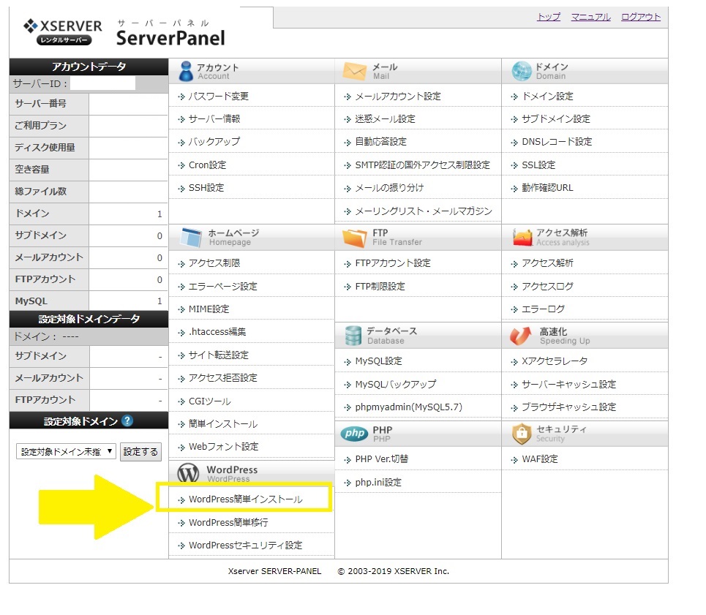This screenshot has height=615, width=706.
Task: Open FTP制限設定
Action: (380, 287)
